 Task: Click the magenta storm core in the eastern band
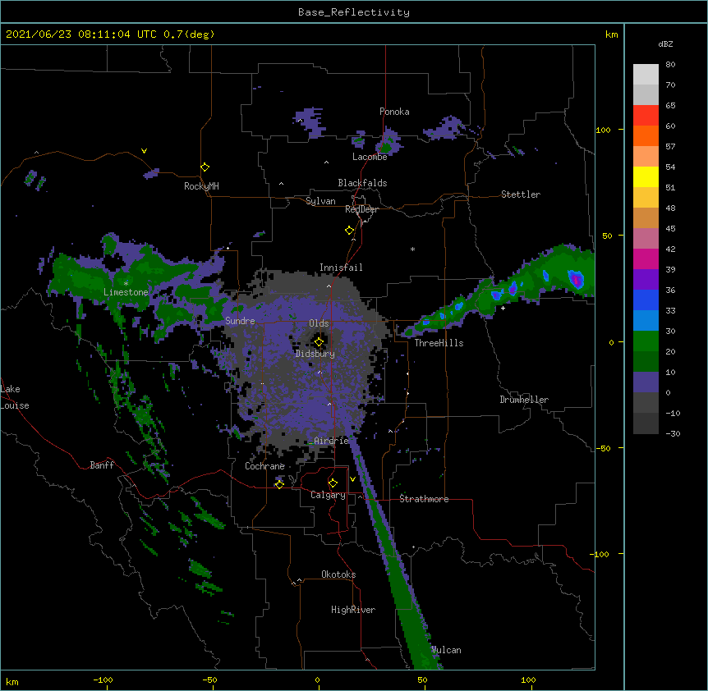[576, 280]
